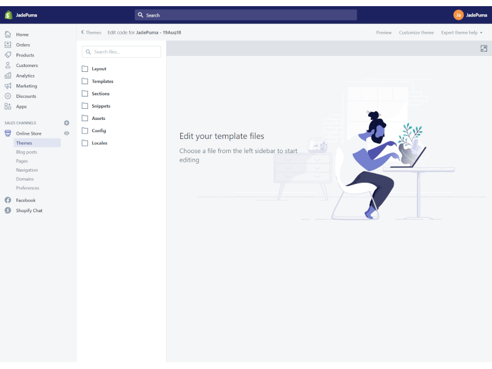Screen dimensions: 492x369
Task: Click the magnifier icon in top search bar
Action: tap(141, 15)
